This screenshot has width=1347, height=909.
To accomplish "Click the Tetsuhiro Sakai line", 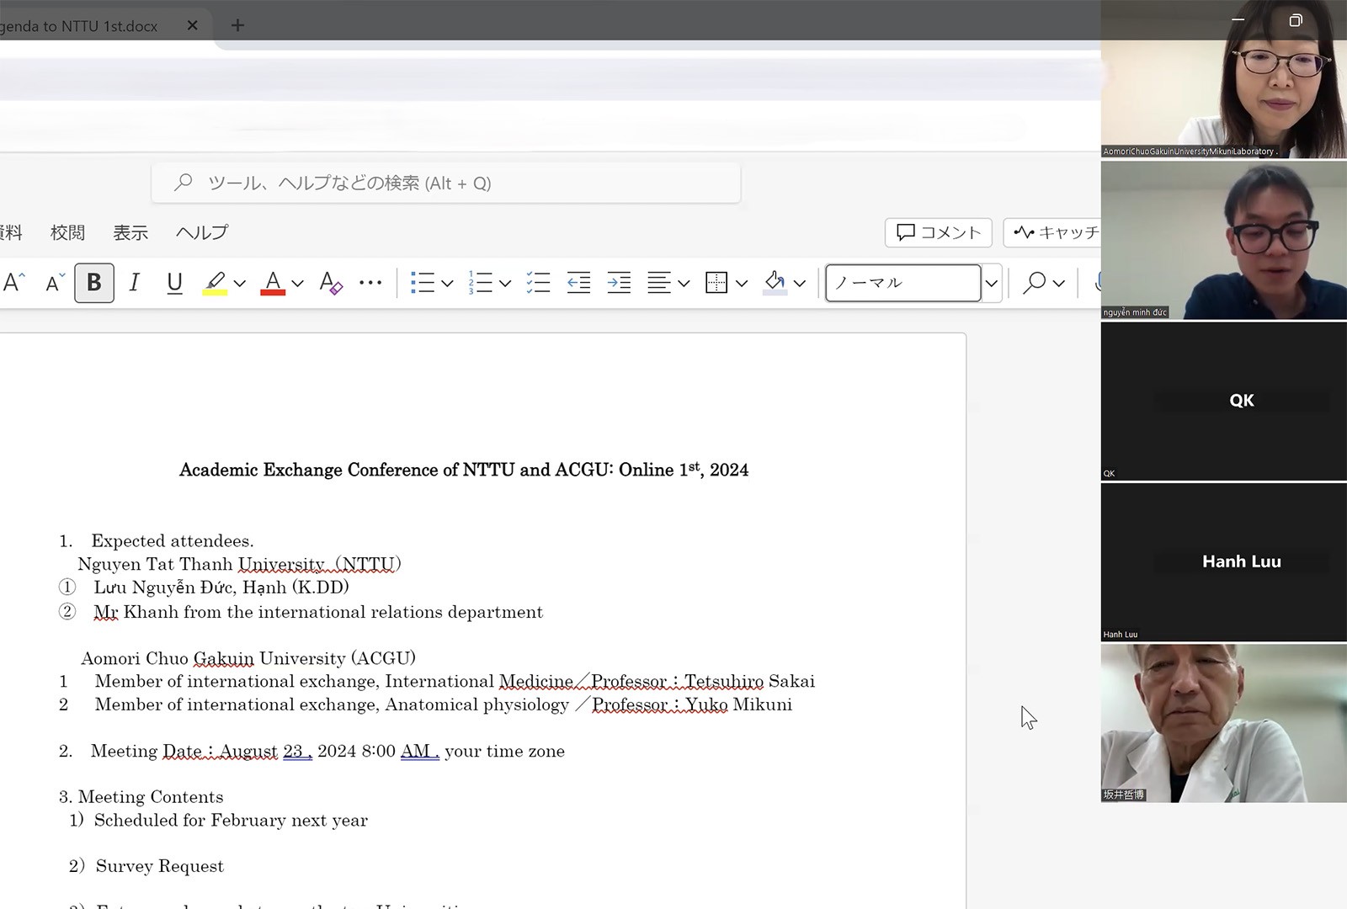I will [455, 681].
